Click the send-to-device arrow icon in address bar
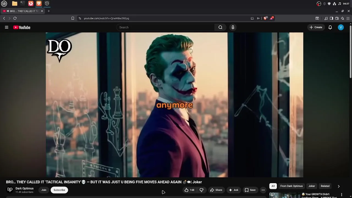This screenshot has height=198, width=352. 258,18
